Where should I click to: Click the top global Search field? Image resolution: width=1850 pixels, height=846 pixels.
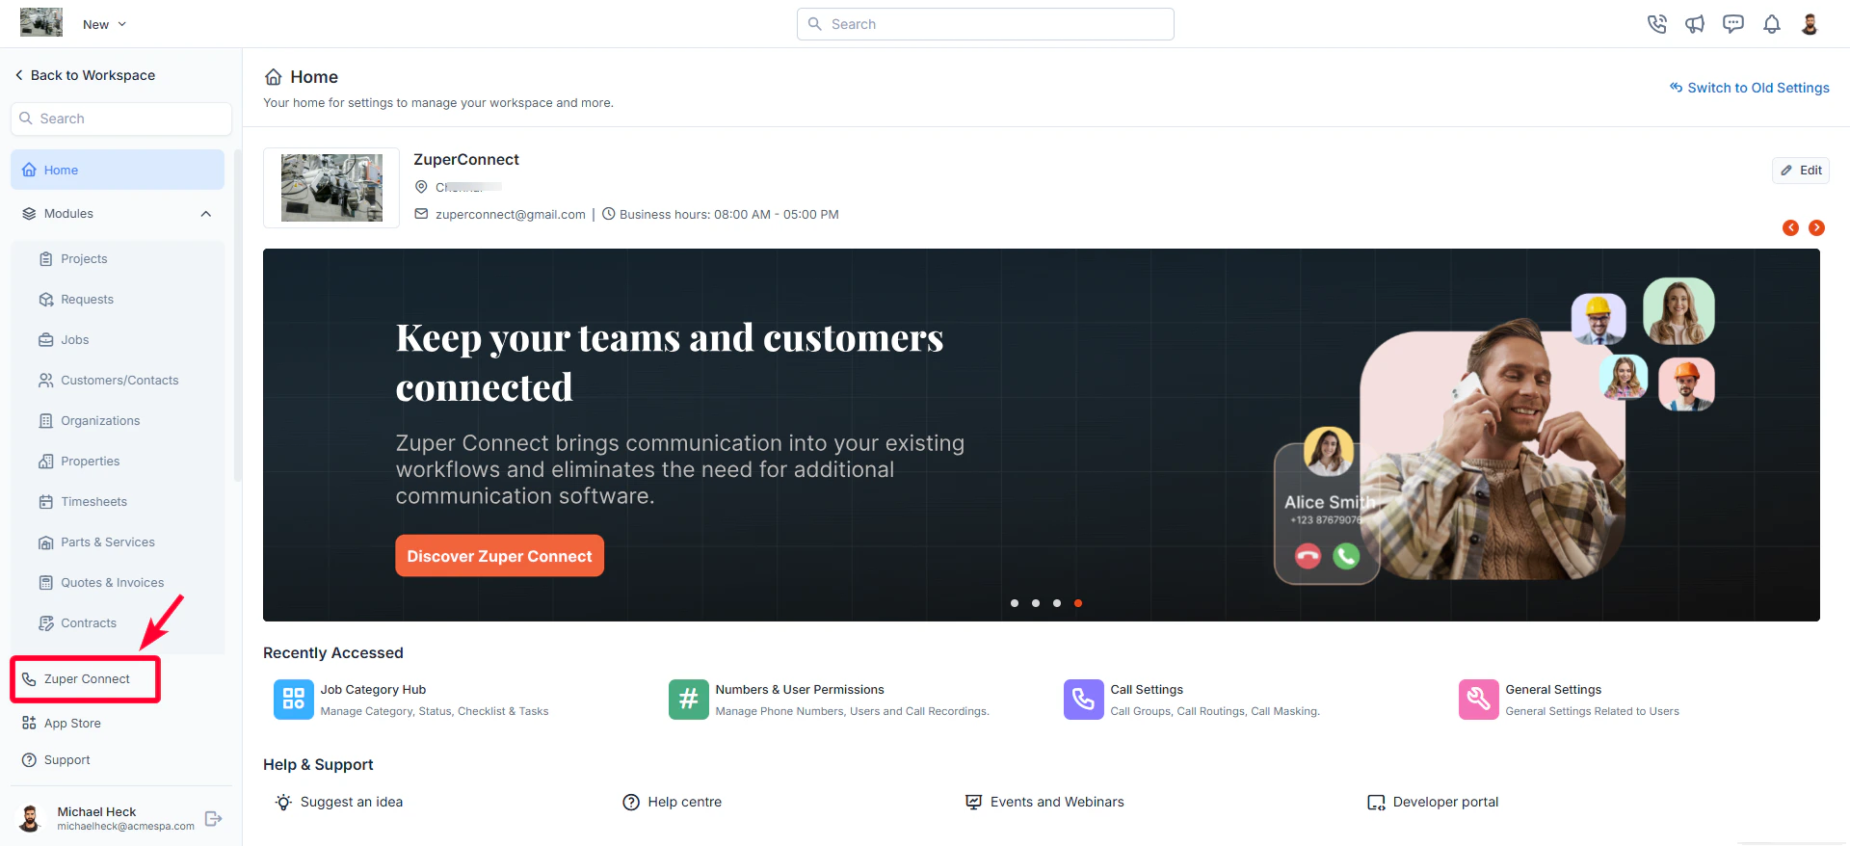click(986, 24)
